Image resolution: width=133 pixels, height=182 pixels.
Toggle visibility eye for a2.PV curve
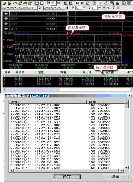(x=6, y=19)
